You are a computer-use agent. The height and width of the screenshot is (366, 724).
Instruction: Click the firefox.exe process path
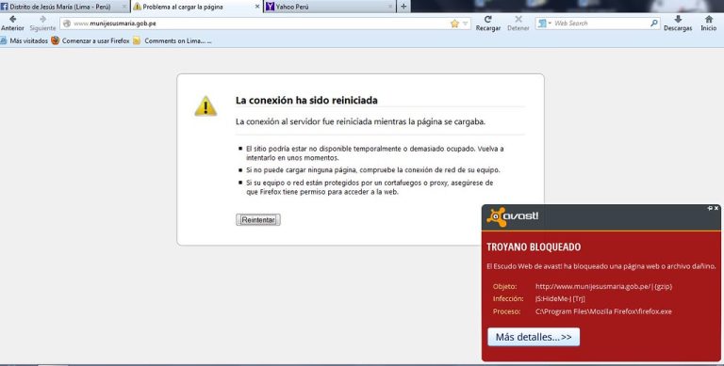pos(603,311)
